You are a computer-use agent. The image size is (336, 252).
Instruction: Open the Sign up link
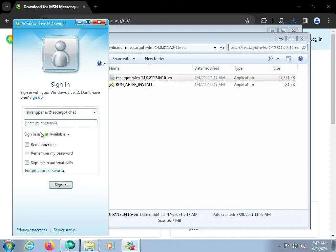coord(36,97)
